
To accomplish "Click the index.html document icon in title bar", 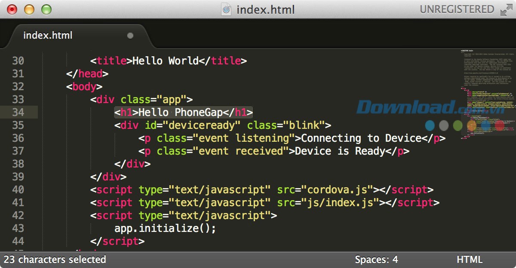I will point(227,9).
